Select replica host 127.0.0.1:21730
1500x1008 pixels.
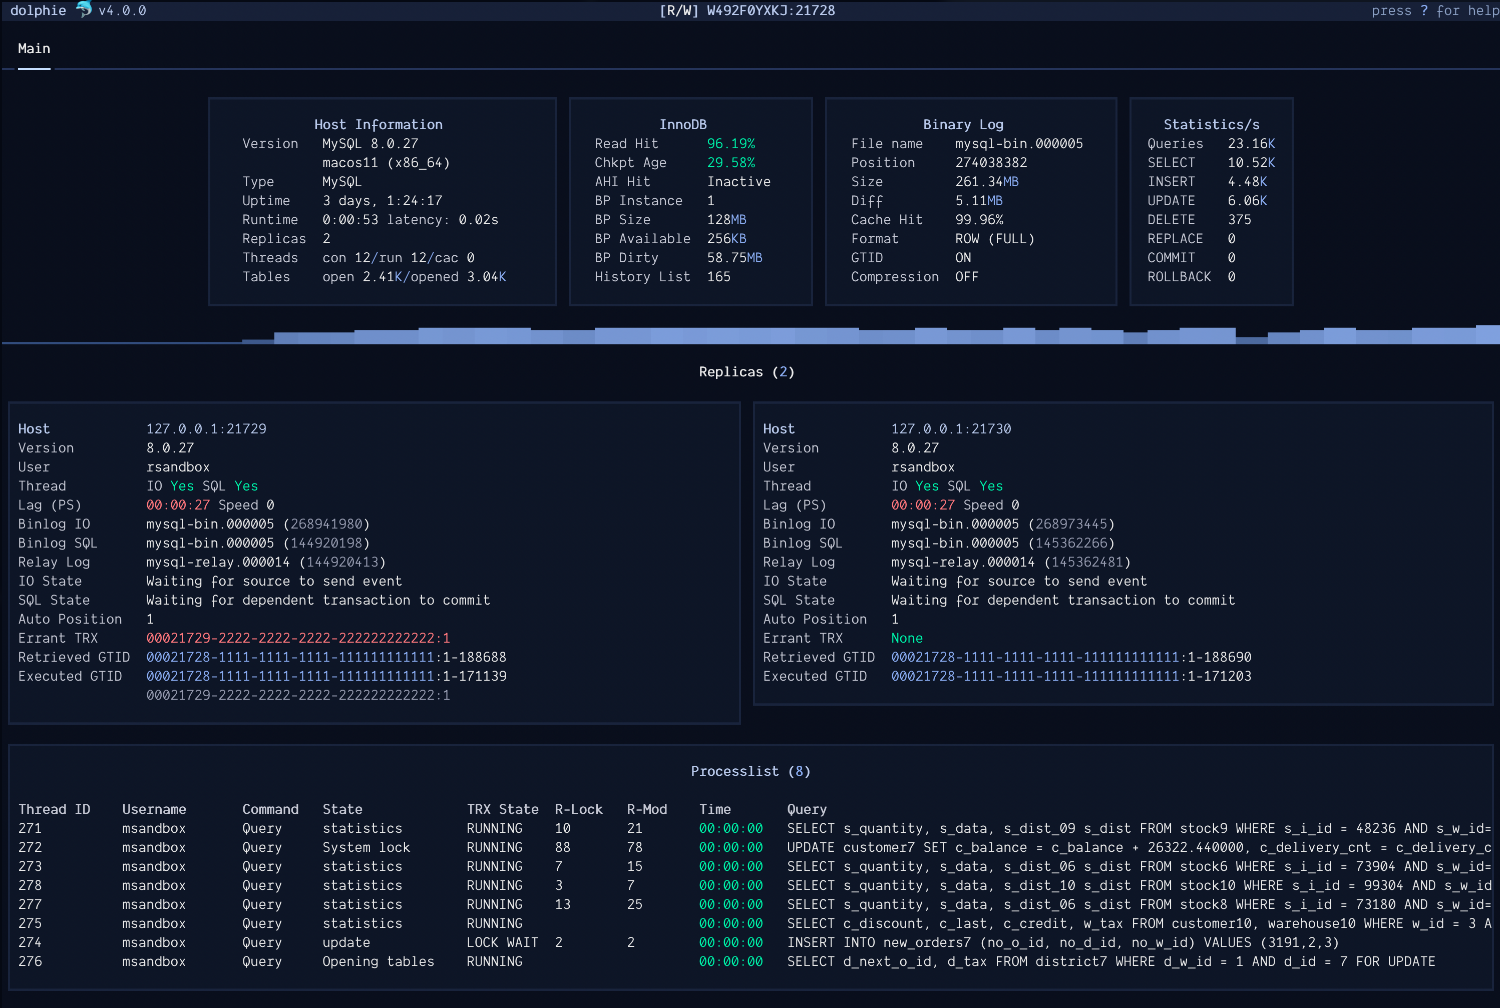pyautogui.click(x=951, y=428)
